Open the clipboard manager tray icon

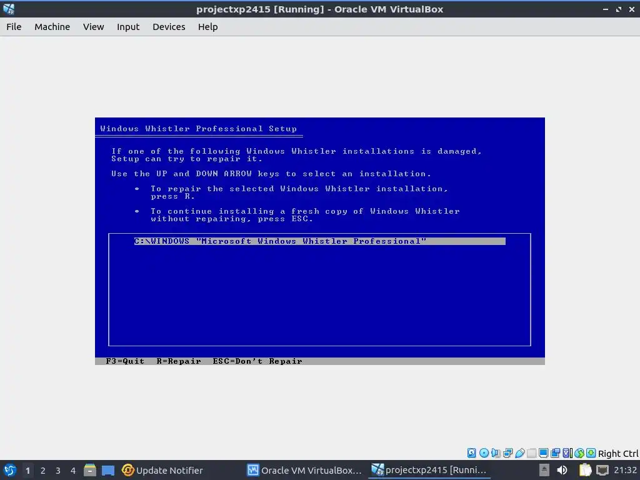pos(585,470)
